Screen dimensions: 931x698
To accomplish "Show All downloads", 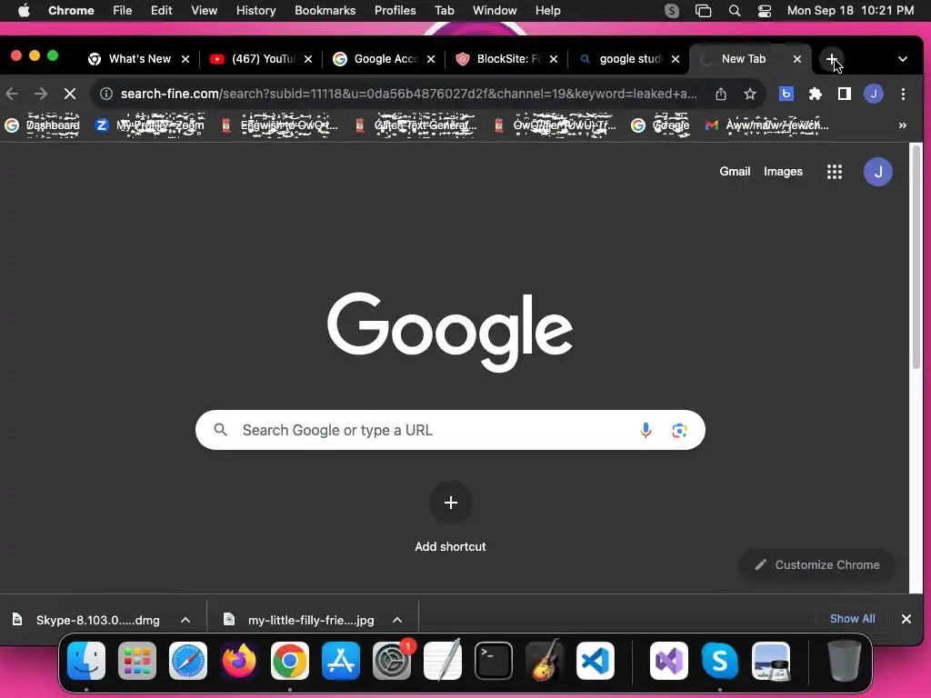I will tap(852, 618).
